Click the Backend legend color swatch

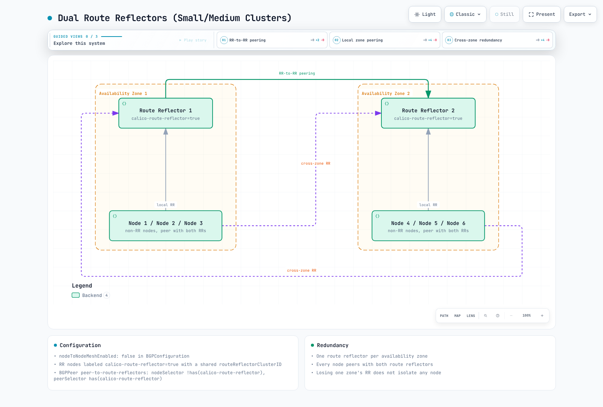pyautogui.click(x=76, y=295)
